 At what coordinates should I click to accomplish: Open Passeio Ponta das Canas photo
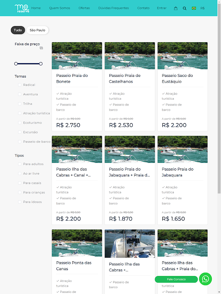[77, 243]
